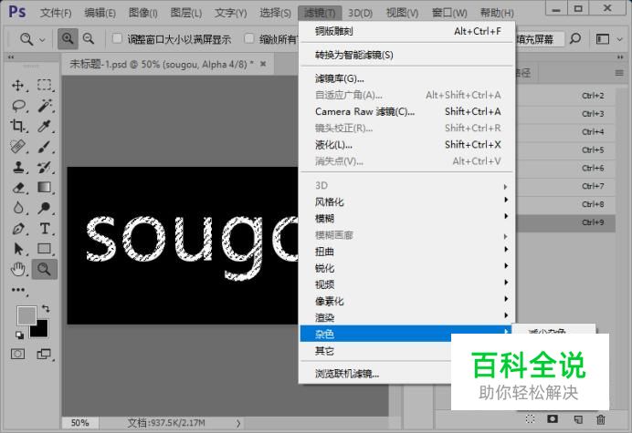Select the Healing Brush tool
The image size is (632, 433).
tap(17, 147)
